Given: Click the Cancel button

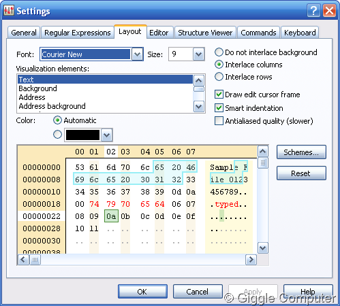Looking at the screenshot, I should coord(198,292).
